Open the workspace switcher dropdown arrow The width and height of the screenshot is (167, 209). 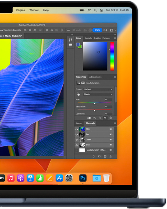[115, 30]
